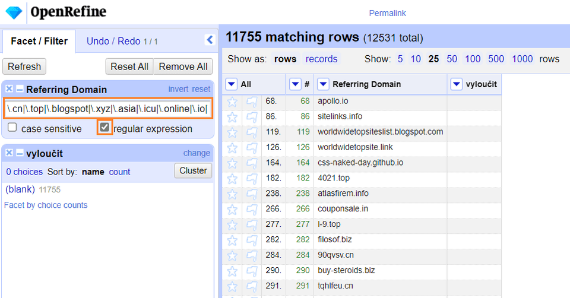
Task: Open Referring Domain column dropdown
Action: click(x=323, y=85)
